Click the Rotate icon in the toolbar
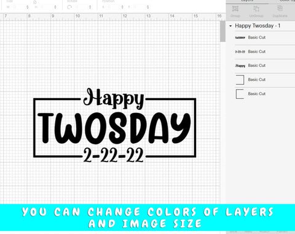Image resolution: width=295 pixels, height=234 pixels. pos(69,7)
